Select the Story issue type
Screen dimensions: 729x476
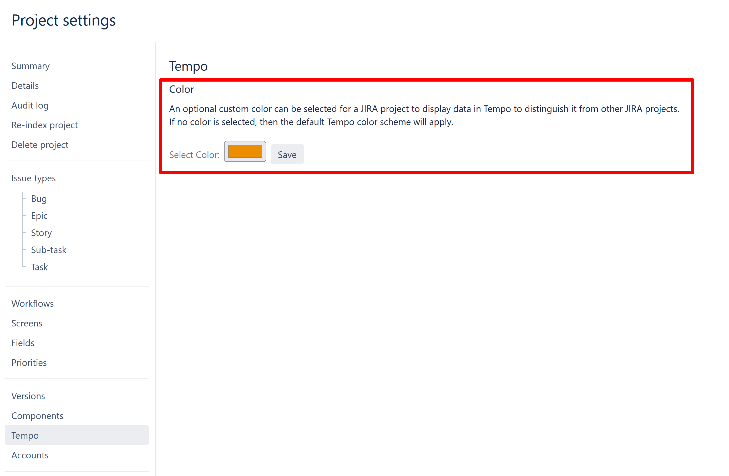[x=41, y=233]
